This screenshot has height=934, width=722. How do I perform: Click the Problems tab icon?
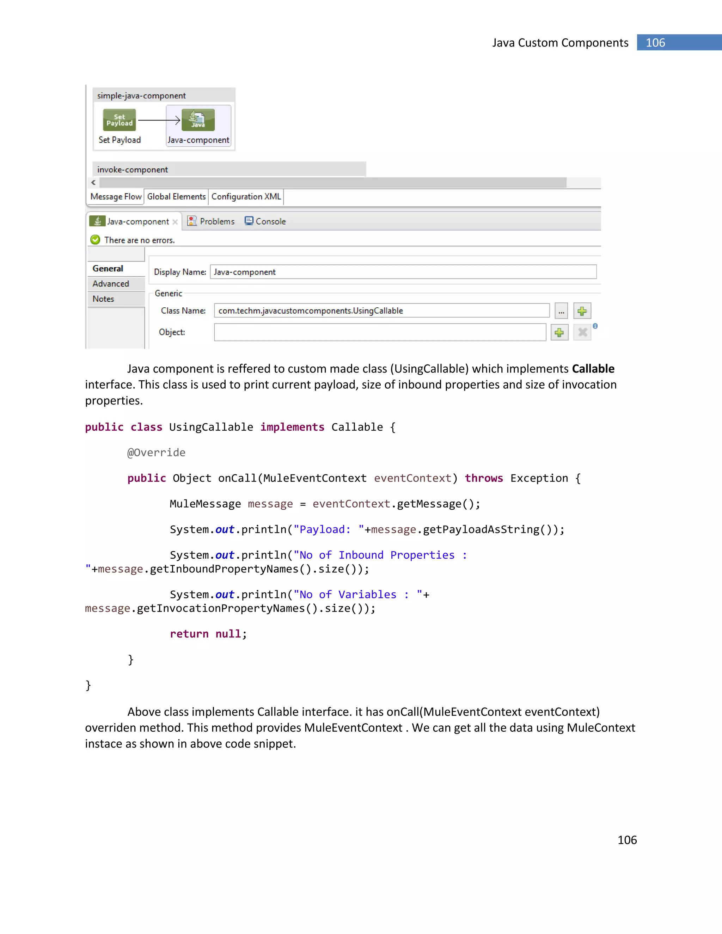point(192,221)
